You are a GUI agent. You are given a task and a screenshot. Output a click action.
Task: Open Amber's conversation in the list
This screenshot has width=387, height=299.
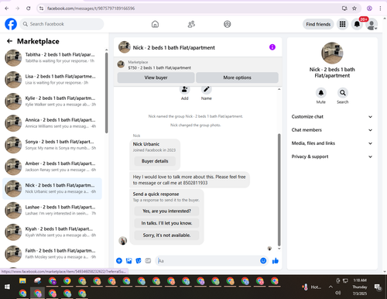[x=52, y=167]
